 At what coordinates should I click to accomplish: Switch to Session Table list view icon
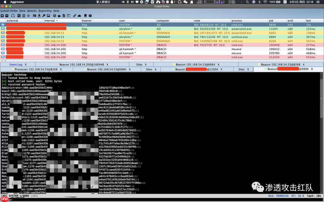(24, 16)
